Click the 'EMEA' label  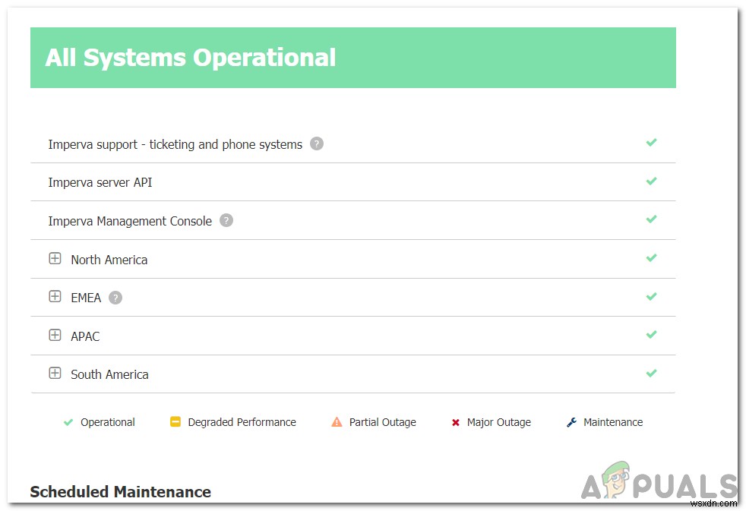(x=86, y=298)
